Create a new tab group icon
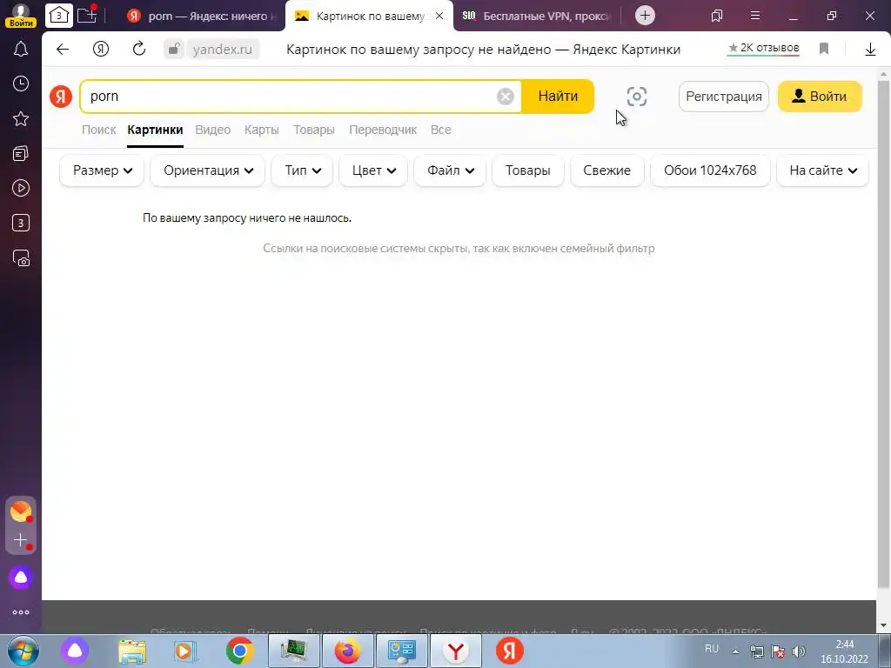 [86, 15]
